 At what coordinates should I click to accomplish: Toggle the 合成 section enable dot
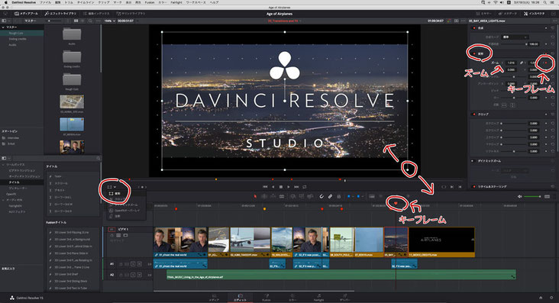tap(473, 27)
